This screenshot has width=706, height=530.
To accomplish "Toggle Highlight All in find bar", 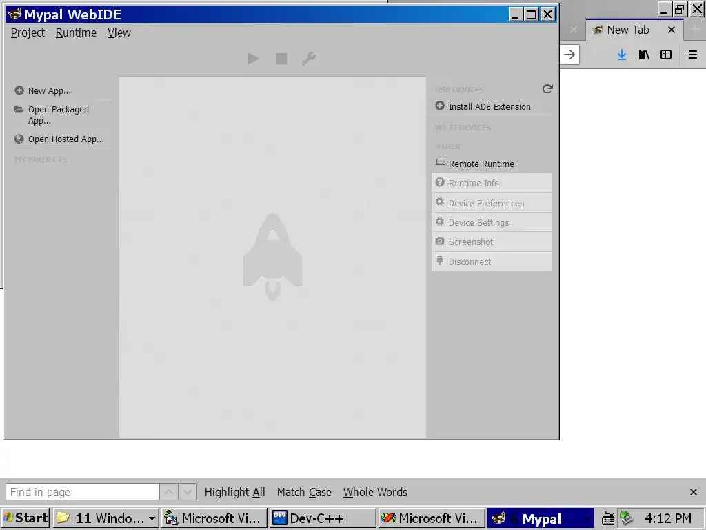I will [234, 492].
